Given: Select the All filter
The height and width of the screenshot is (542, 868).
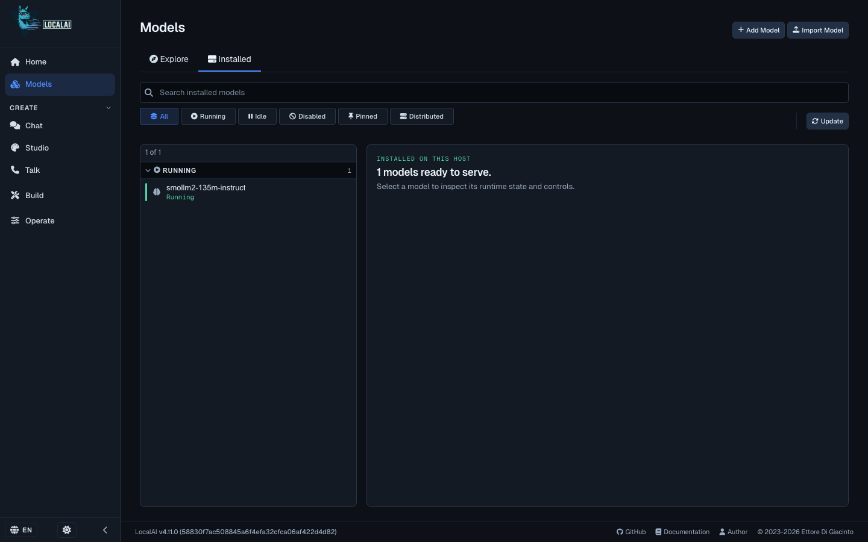Looking at the screenshot, I should pos(159,116).
